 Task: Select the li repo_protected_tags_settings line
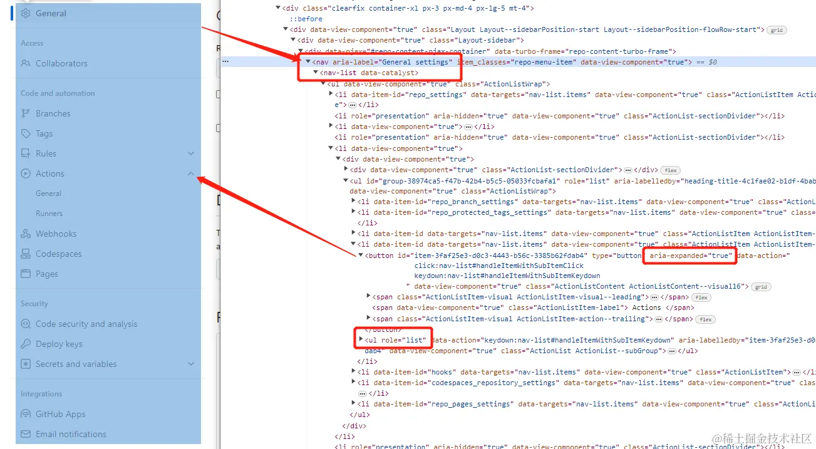point(586,212)
